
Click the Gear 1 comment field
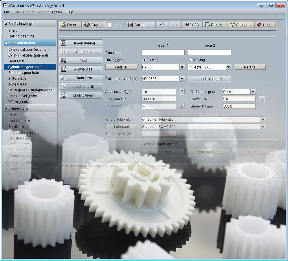point(163,52)
